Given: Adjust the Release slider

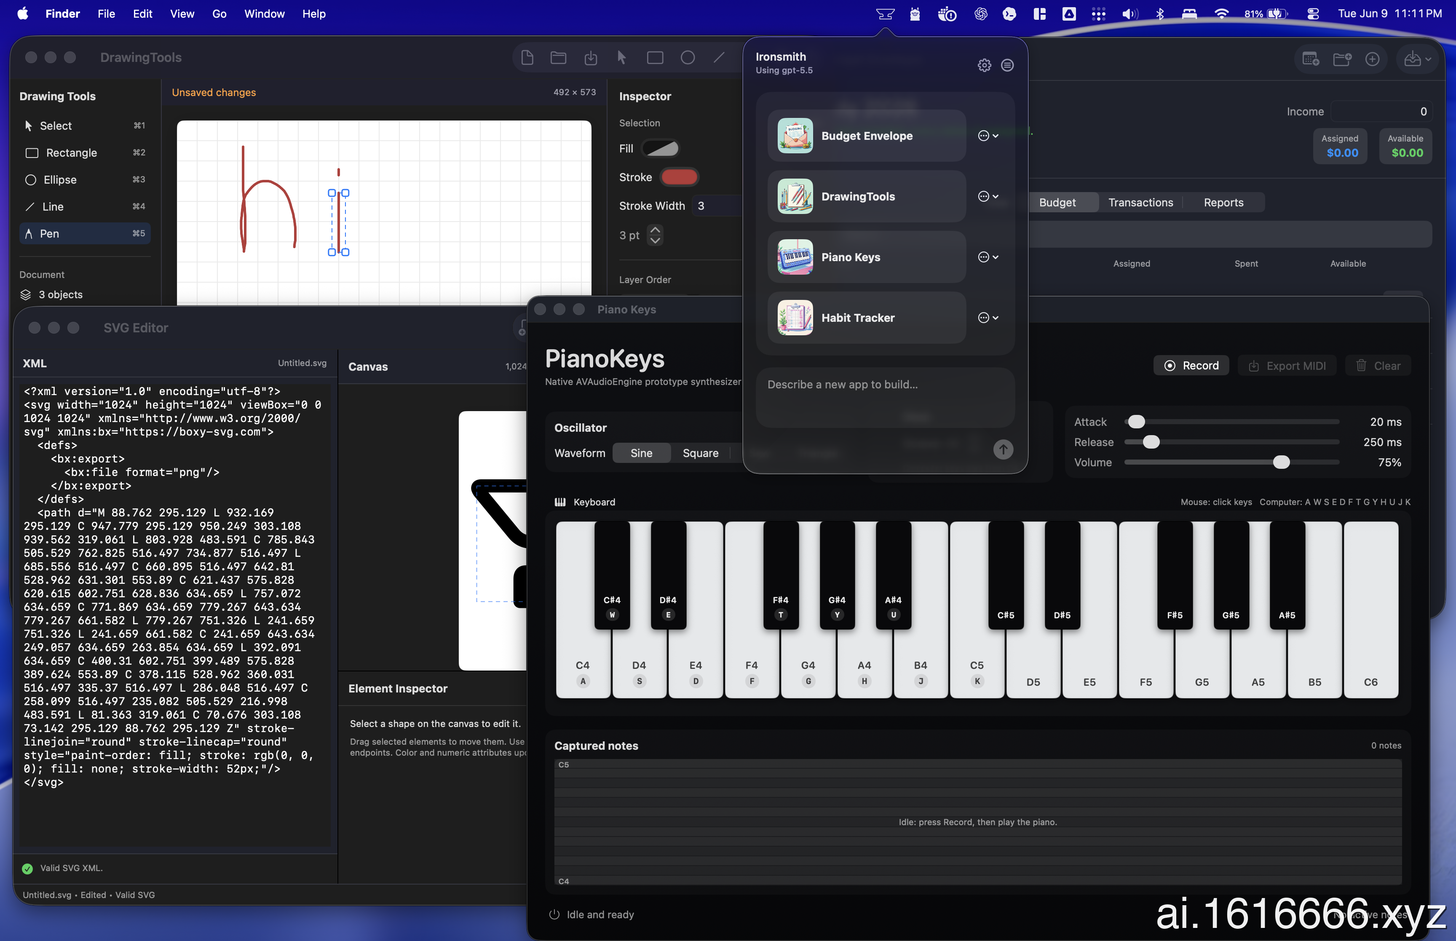Looking at the screenshot, I should click(x=1151, y=442).
